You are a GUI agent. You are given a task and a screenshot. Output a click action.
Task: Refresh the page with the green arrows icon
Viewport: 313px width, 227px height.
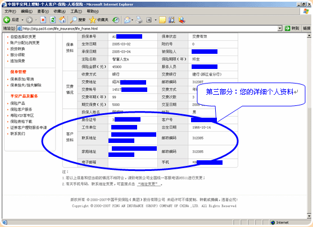52,20
